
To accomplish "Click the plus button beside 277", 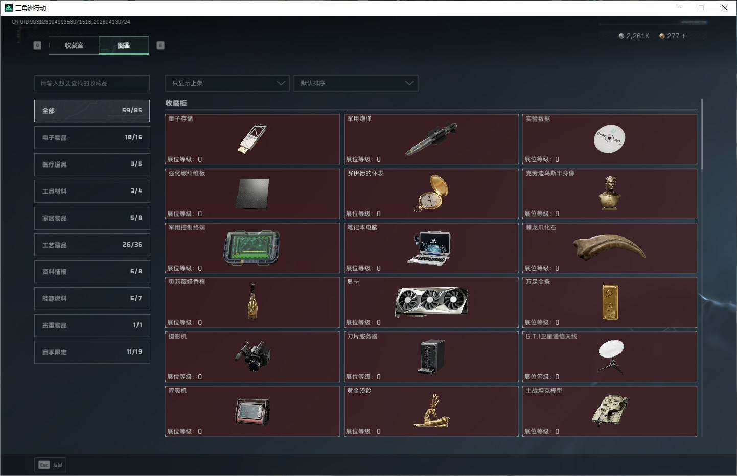I will (684, 36).
